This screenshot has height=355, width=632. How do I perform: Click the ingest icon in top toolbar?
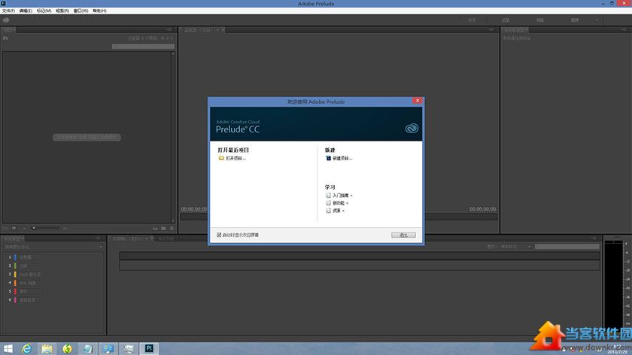[x=6, y=20]
